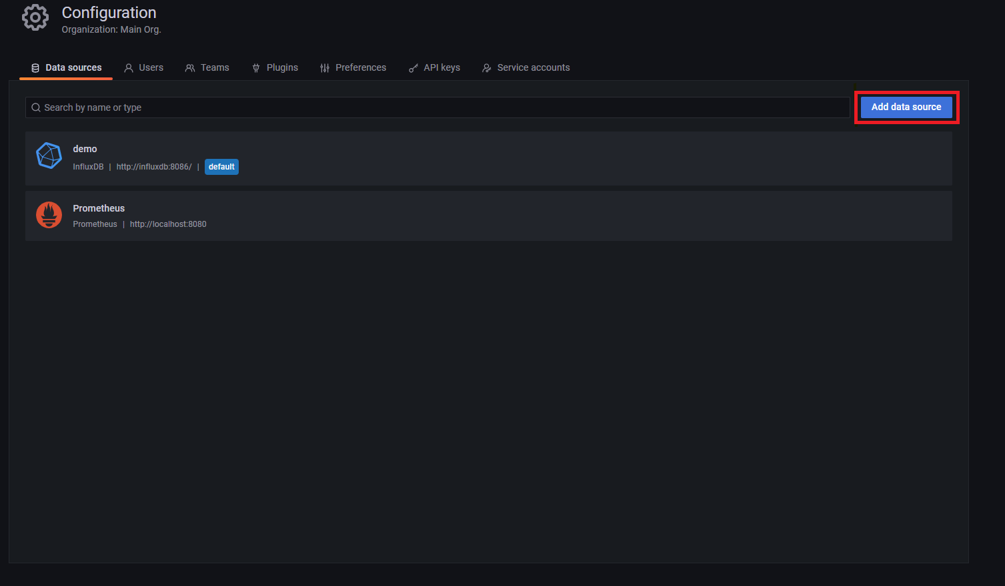Click the Add data source button
1005x586 pixels.
point(906,107)
